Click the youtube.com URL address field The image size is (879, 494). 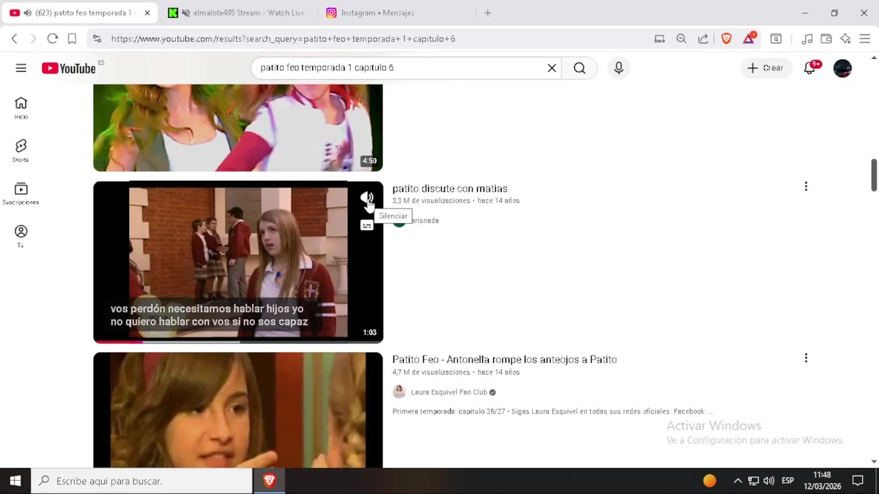pyautogui.click(x=283, y=39)
